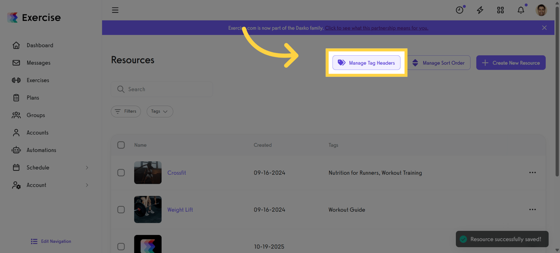Open the Automations section
The image size is (560, 253).
[x=41, y=150]
